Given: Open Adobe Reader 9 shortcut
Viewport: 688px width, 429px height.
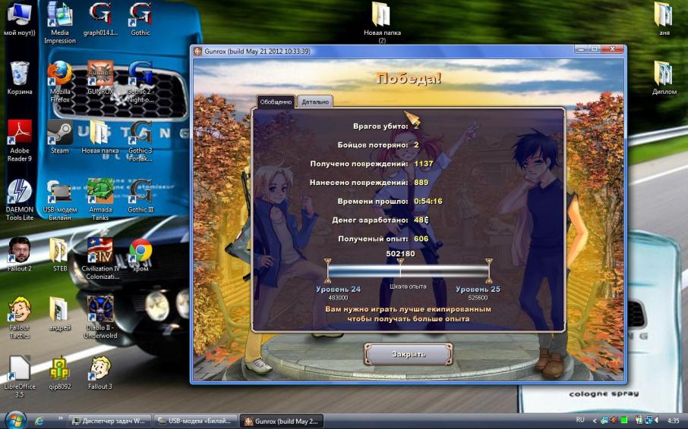Looking at the screenshot, I should [x=19, y=133].
